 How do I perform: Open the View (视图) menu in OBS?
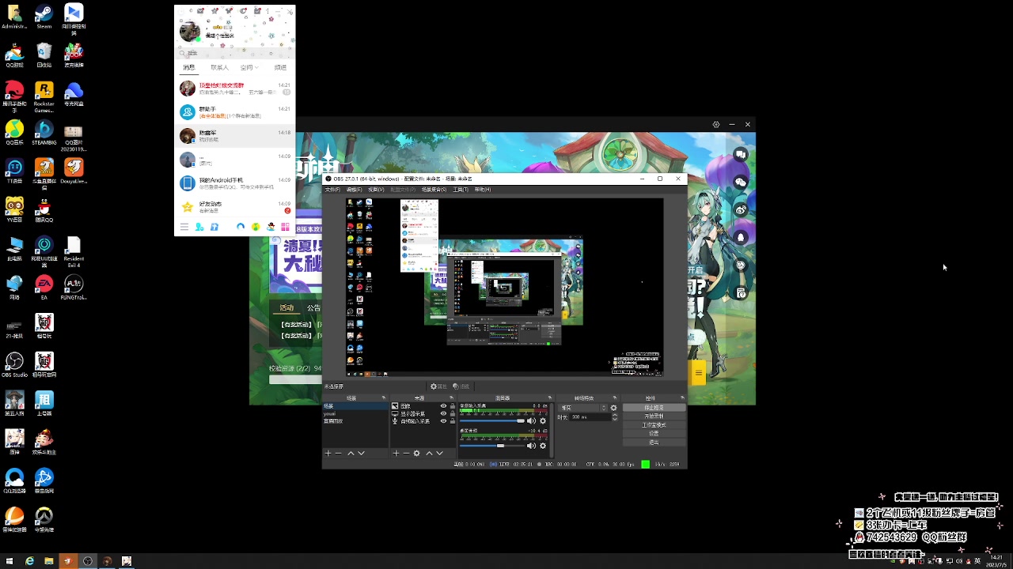point(376,190)
